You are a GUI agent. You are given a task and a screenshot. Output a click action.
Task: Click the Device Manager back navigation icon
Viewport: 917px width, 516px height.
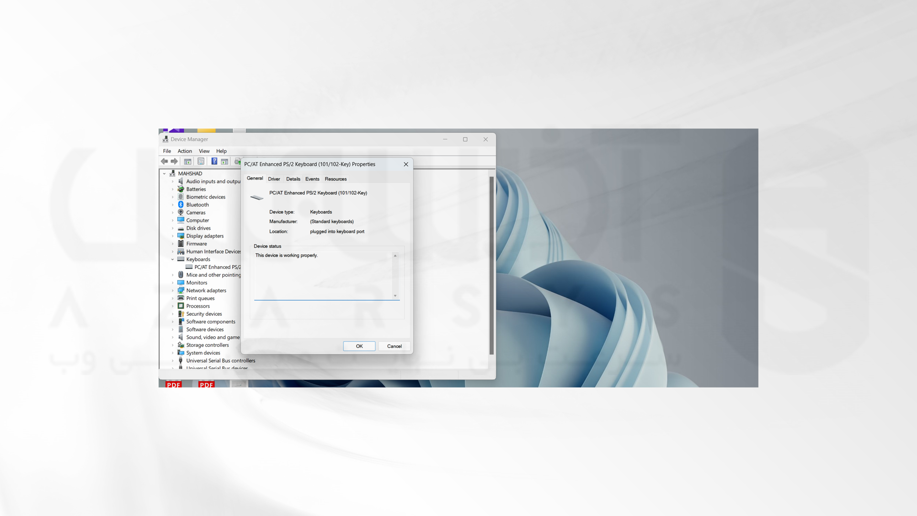coord(164,162)
